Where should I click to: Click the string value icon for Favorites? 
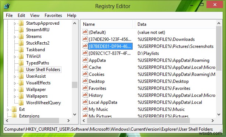(85, 88)
